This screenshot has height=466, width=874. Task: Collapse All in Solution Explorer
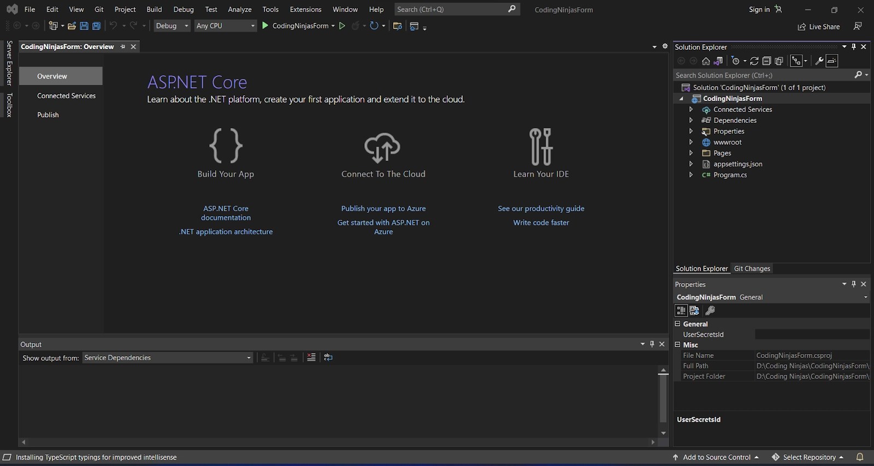766,61
